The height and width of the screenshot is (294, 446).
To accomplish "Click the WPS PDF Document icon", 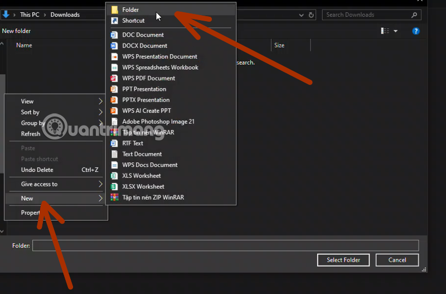I will (x=114, y=78).
